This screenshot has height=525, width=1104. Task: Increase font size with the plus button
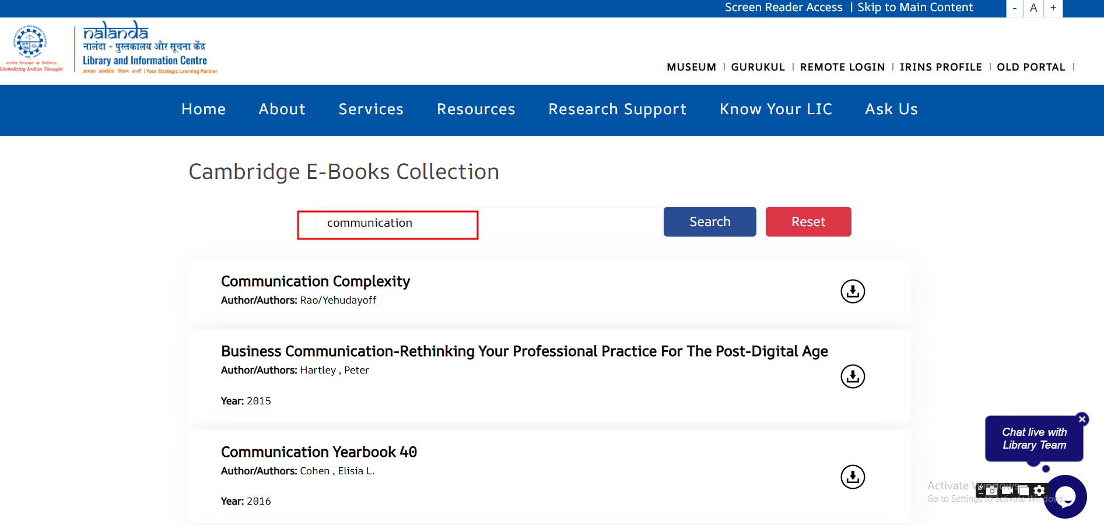[1053, 8]
